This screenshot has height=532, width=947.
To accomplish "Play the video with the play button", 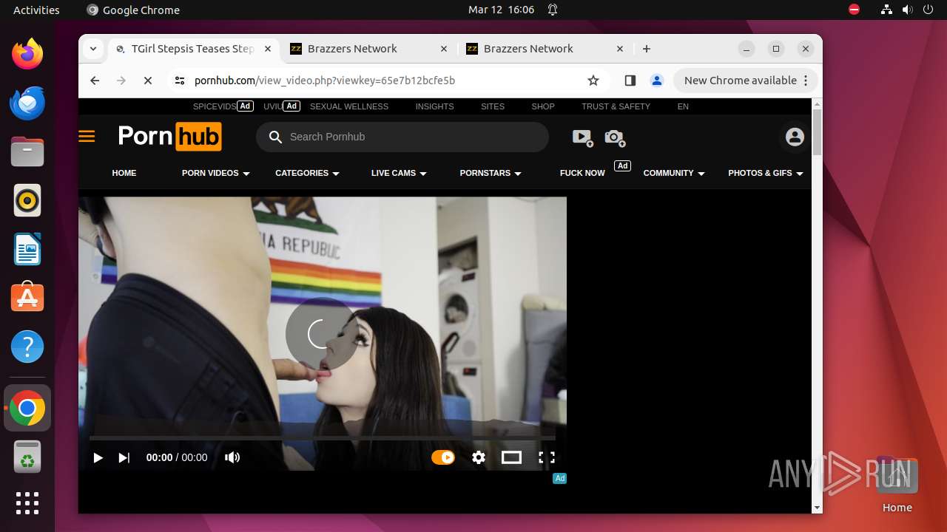I will (98, 457).
